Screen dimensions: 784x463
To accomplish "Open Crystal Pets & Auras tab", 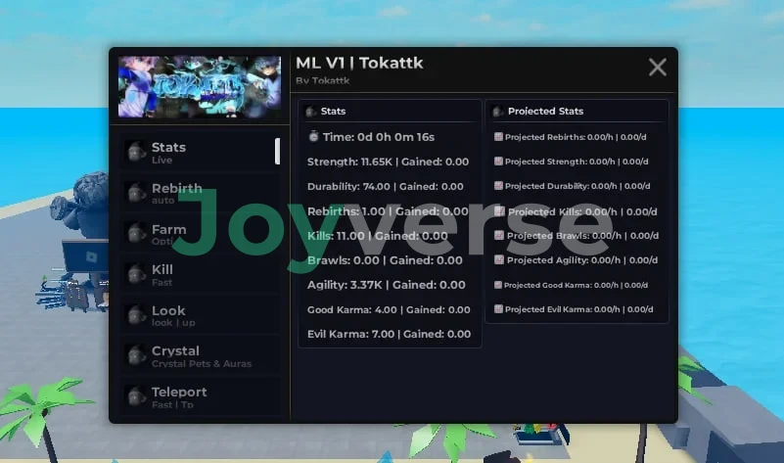I will [201, 356].
